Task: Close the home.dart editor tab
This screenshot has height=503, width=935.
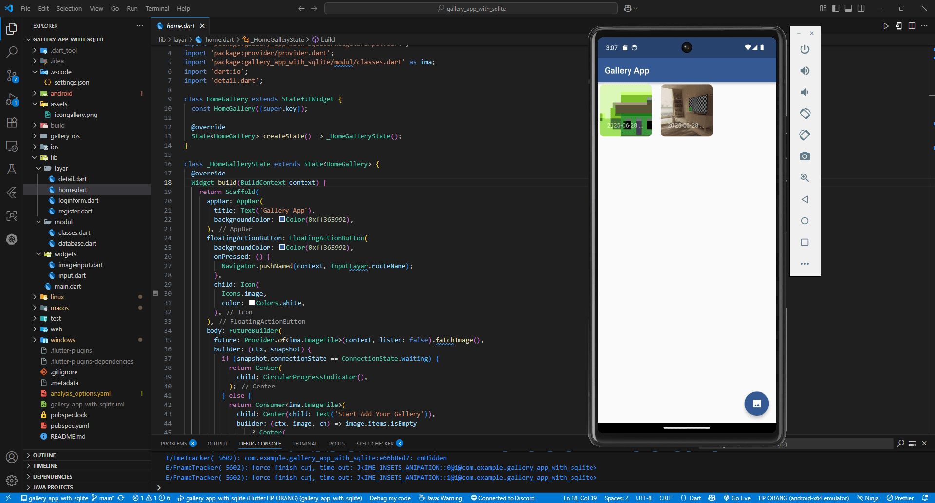Action: (202, 26)
